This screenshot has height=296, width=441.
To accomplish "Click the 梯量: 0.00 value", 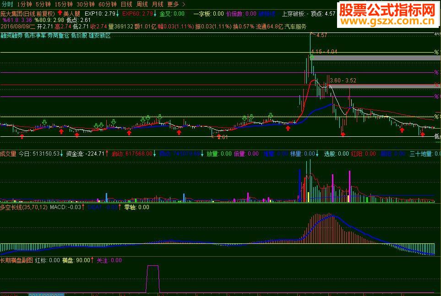I will (303, 154).
